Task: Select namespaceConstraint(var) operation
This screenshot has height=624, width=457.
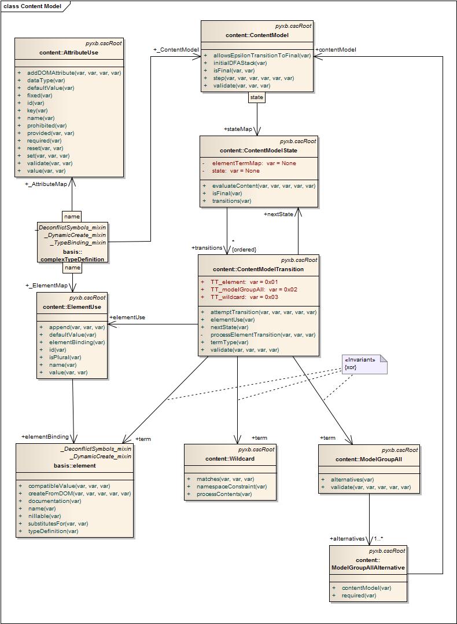Action: (231, 487)
